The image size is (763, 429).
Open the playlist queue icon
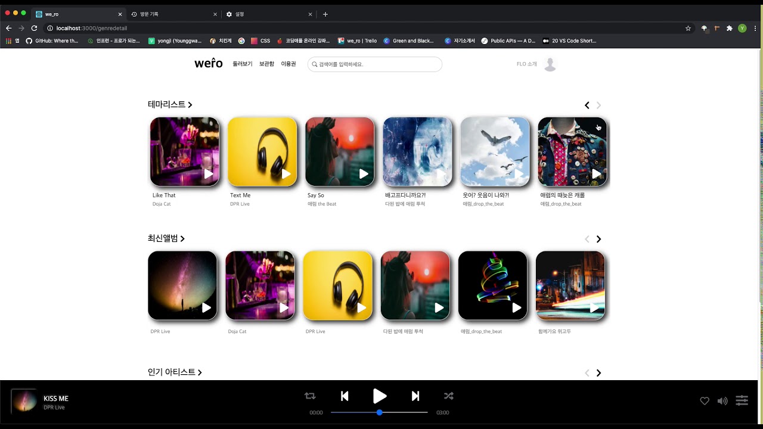pyautogui.click(x=742, y=400)
